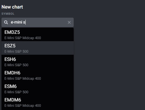Screen dimensions: 145x110
Task: Click the SYMBOL field label
Action: coord(8,14)
